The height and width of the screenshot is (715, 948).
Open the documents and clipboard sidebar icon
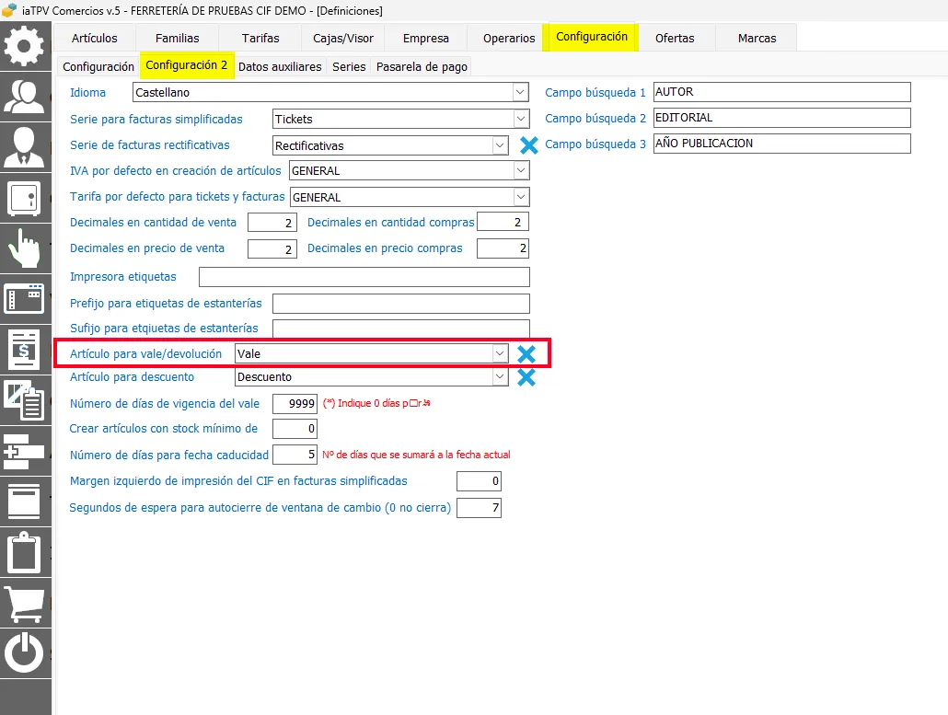24,400
